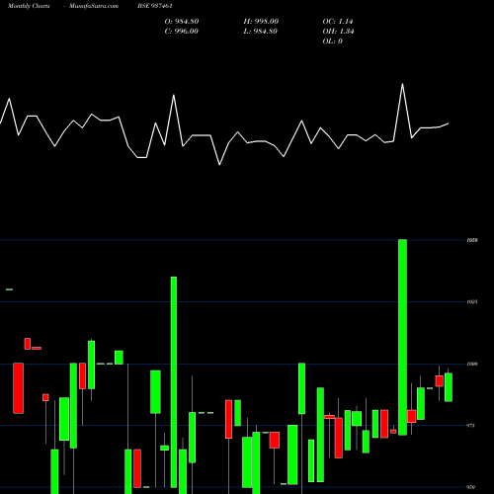This screenshot has height=494, width=494.
Task: Click the "OC: 1.14" value
Action: click(338, 22)
